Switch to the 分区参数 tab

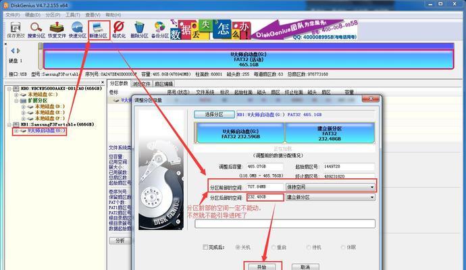(x=119, y=84)
